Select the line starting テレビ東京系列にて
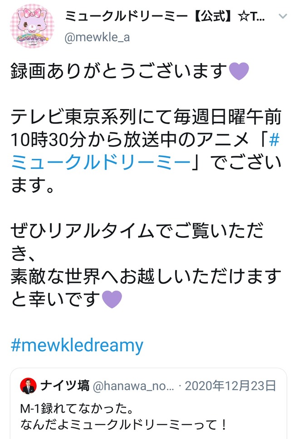Screen dimensions: 295x439 [x=146, y=117]
